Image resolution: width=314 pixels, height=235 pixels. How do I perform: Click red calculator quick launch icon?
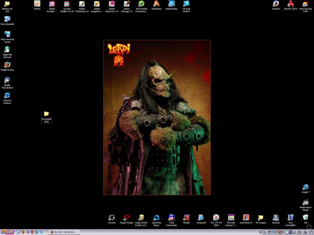[x=32, y=232]
